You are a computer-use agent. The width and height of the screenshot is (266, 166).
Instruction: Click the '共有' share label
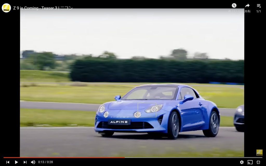tap(247, 11)
